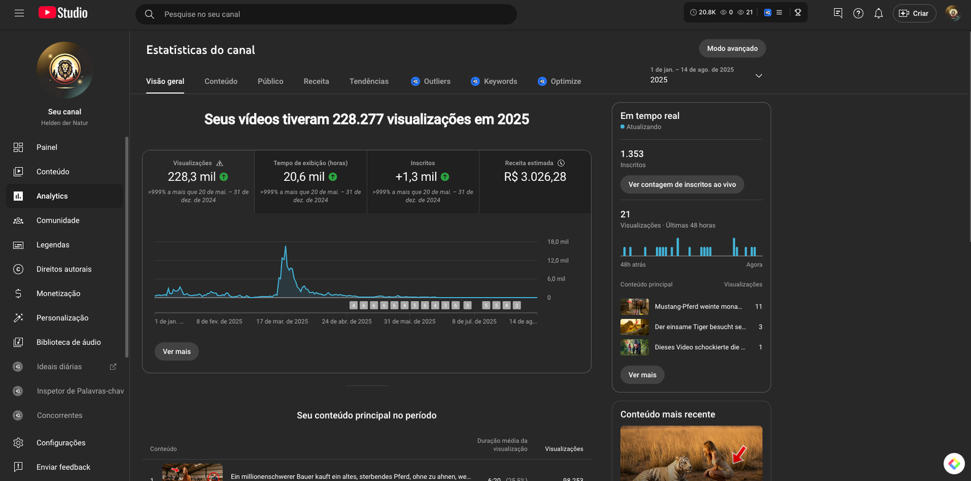Switch to the Público tab
This screenshot has width=971, height=481.
pyautogui.click(x=271, y=81)
